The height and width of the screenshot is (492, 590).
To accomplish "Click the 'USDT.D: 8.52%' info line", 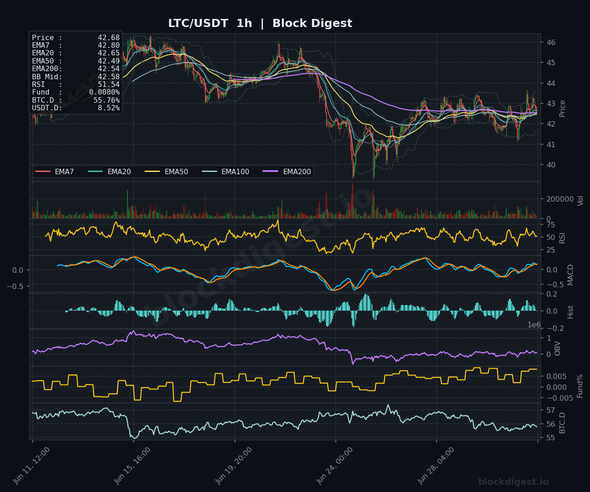I will click(76, 108).
